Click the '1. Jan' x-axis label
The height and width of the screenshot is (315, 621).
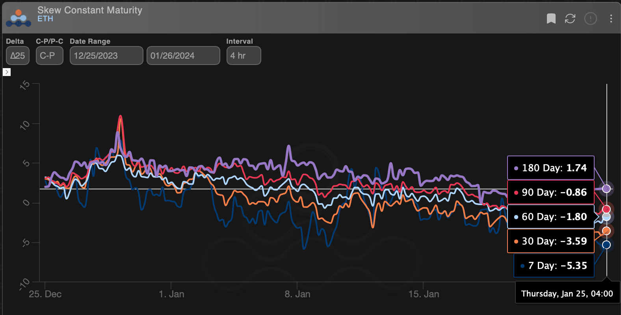pos(171,294)
